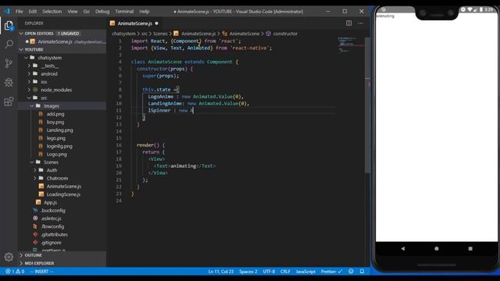Click the VS Code logo in title bar
Viewport: 500px width, 281px height.
coord(7,11)
